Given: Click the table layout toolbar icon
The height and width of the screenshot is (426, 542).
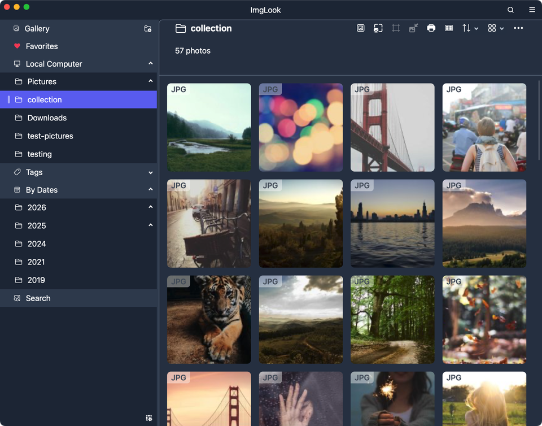Looking at the screenshot, I should (449, 28).
